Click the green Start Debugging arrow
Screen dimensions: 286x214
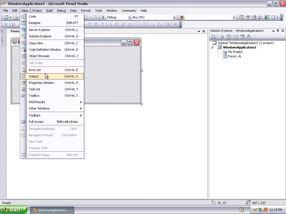click(x=103, y=17)
